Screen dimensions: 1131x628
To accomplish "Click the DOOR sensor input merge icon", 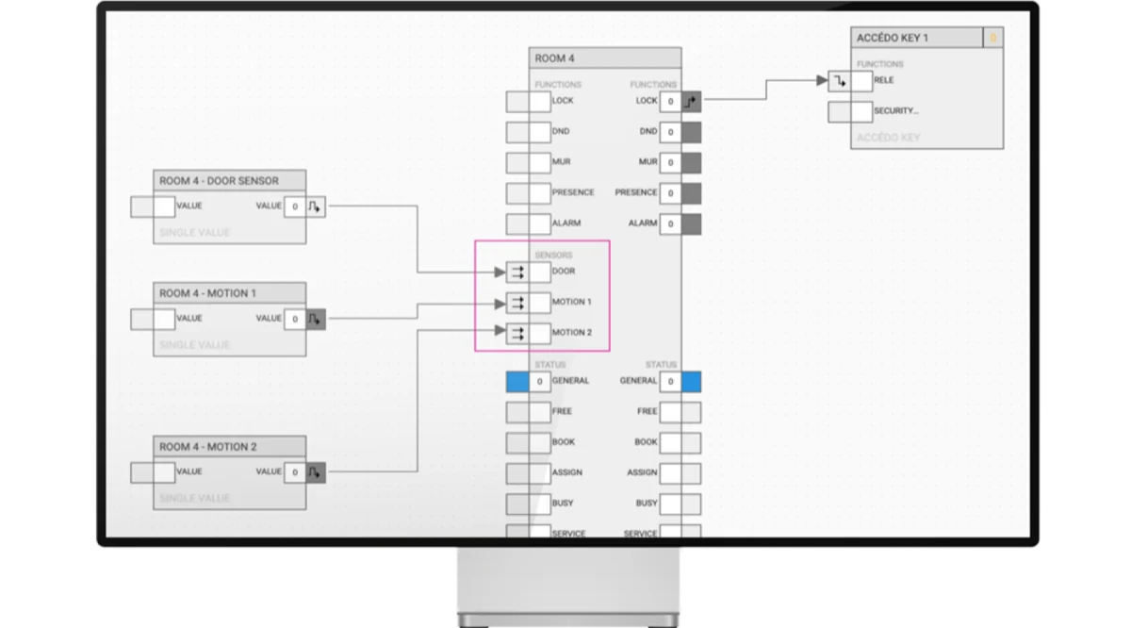I will pyautogui.click(x=517, y=273).
